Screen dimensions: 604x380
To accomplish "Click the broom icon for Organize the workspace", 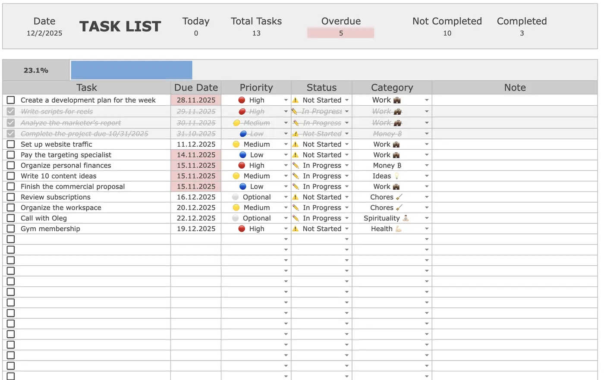I will [399, 208].
